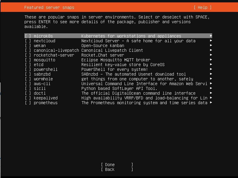The width and height of the screenshot is (238, 178).
Task: Click 'Resilient key-value store by CoreOS' description
Action: 123,65
